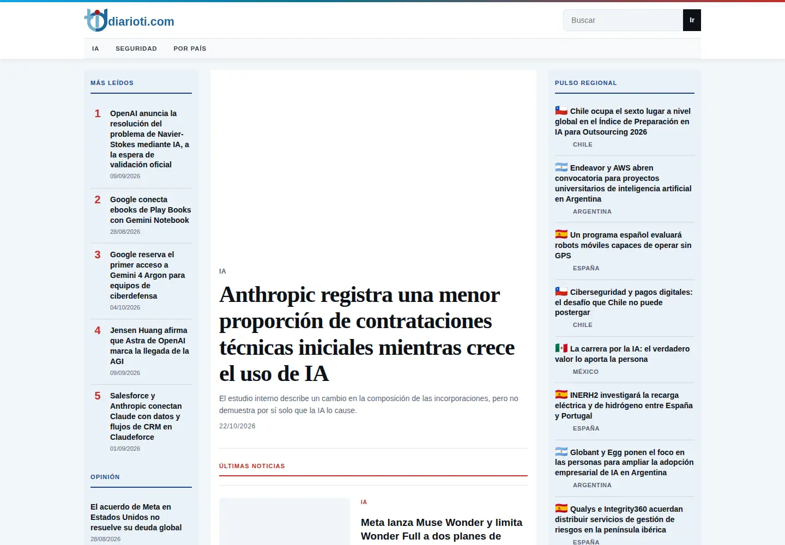
Task: Open Globant y Egg adopción IA article
Action: [624, 462]
